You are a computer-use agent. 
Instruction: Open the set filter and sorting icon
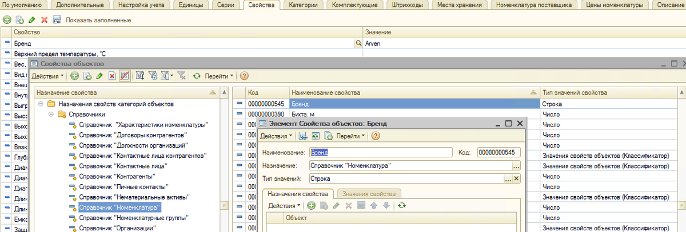tap(139, 76)
